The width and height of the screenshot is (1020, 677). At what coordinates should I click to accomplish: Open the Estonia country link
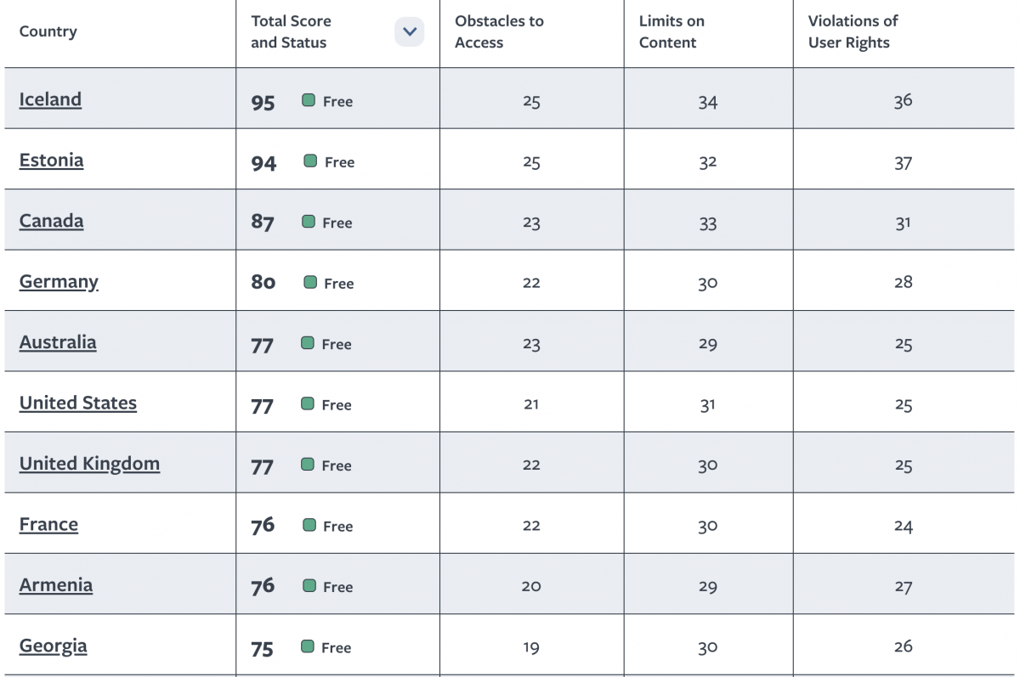pos(51,161)
